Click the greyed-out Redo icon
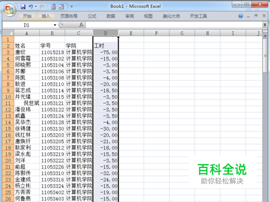The height and width of the screenshot is (202, 270). [42, 6]
